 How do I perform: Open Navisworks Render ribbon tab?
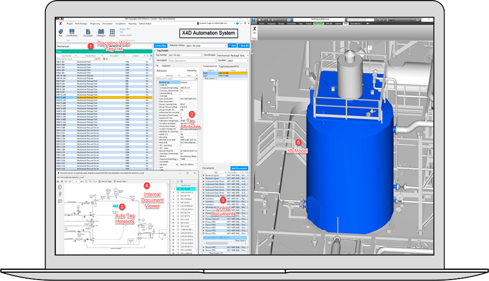point(338,23)
